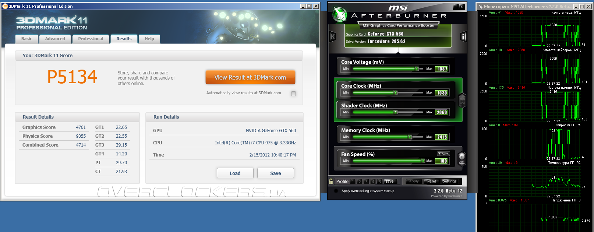594x232 pixels.
Task: Click the Combined Score value 4714
Action: click(x=81, y=145)
